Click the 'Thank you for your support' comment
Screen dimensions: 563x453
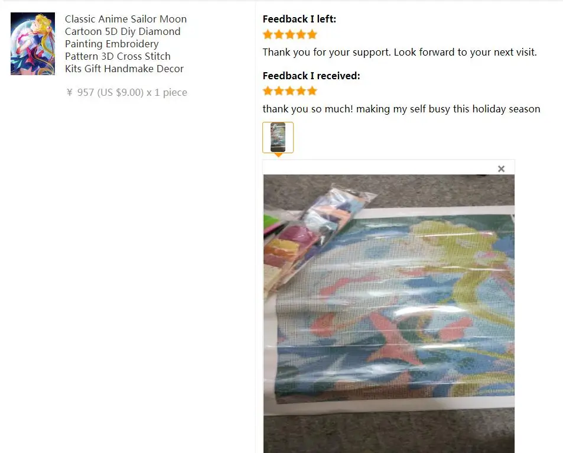(x=399, y=52)
